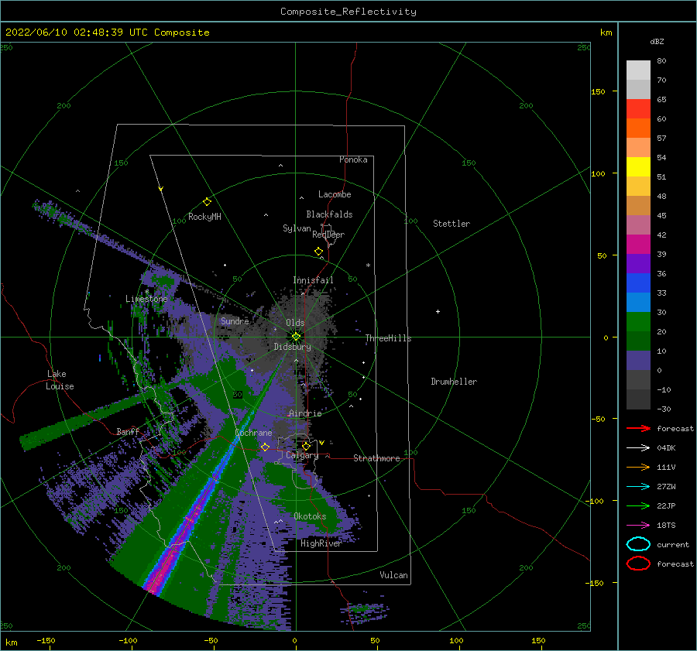Click the Limestone label
This screenshot has width=697, height=651.
[x=146, y=299]
